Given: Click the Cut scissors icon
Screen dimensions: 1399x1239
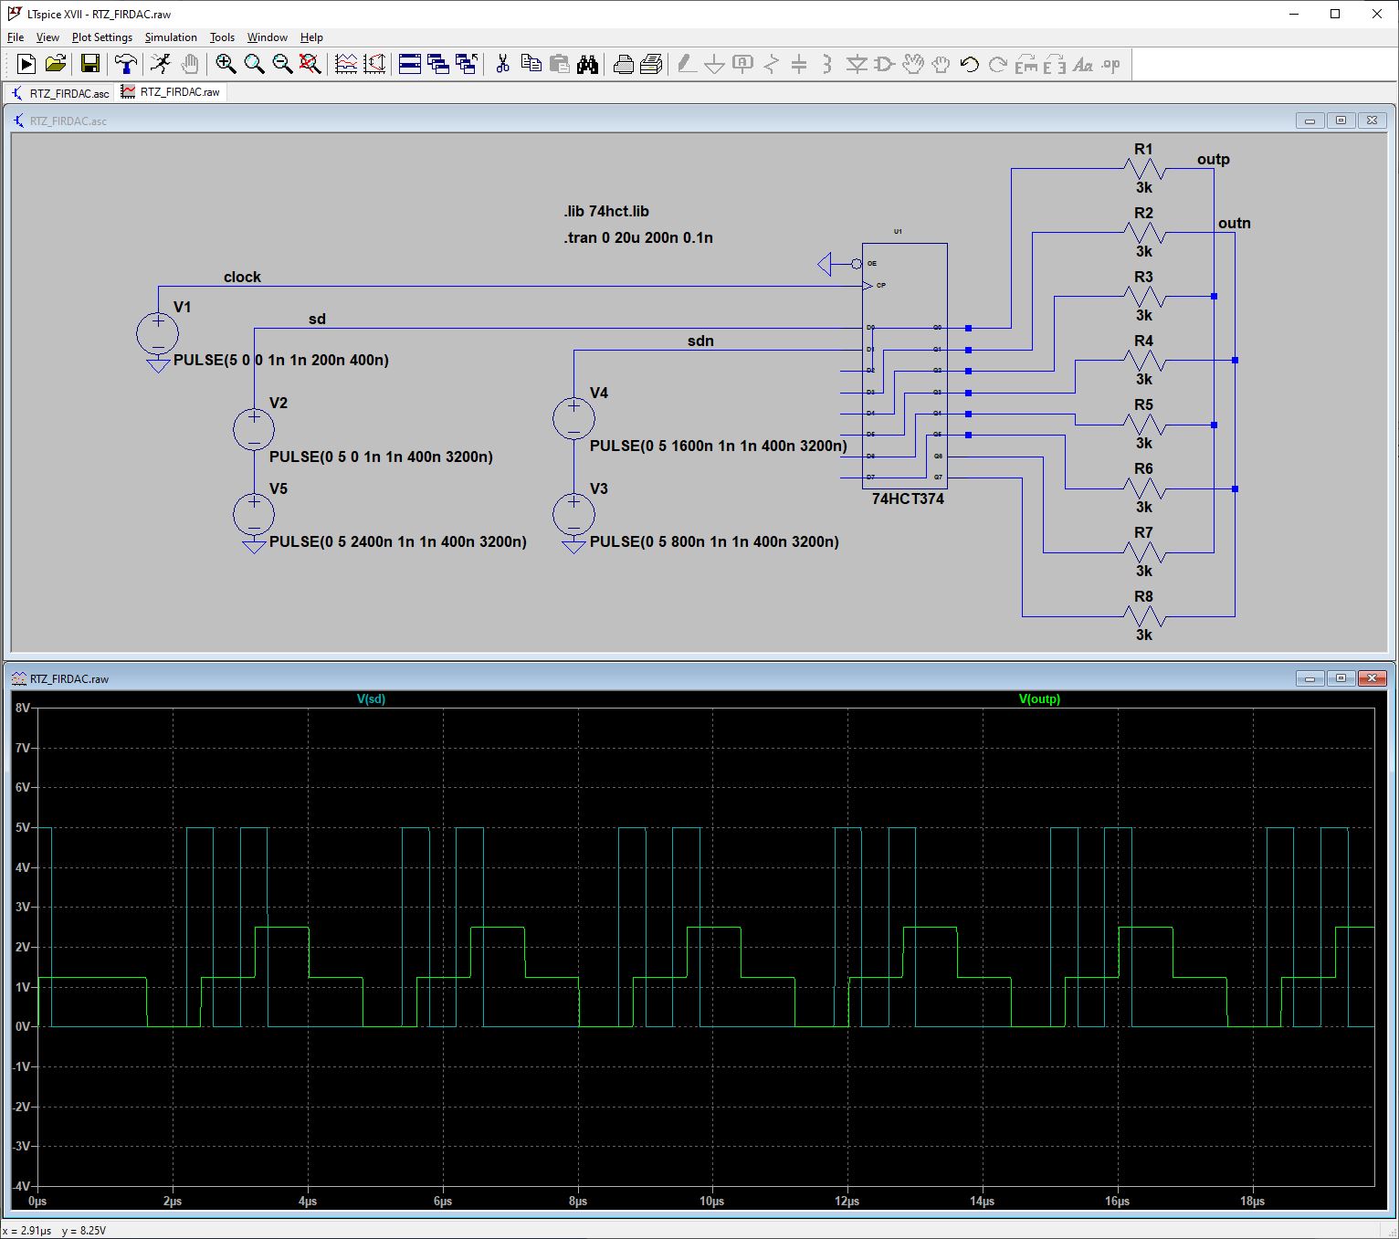Looking at the screenshot, I should click(x=502, y=64).
